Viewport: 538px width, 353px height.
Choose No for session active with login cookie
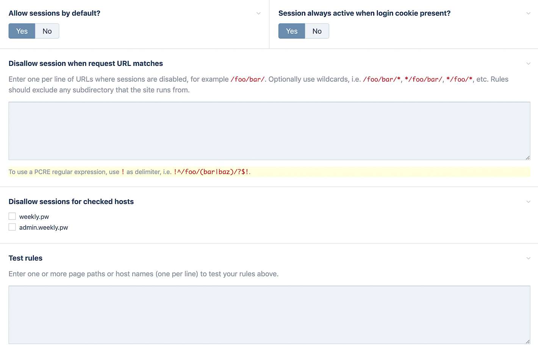tap(317, 31)
